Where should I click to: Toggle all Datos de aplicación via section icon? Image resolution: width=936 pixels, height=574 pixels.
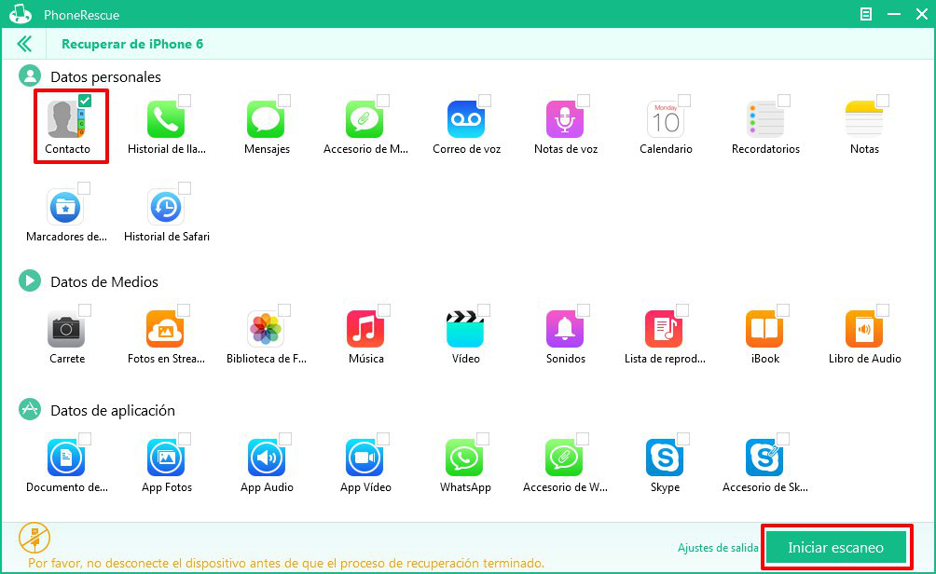pyautogui.click(x=30, y=409)
